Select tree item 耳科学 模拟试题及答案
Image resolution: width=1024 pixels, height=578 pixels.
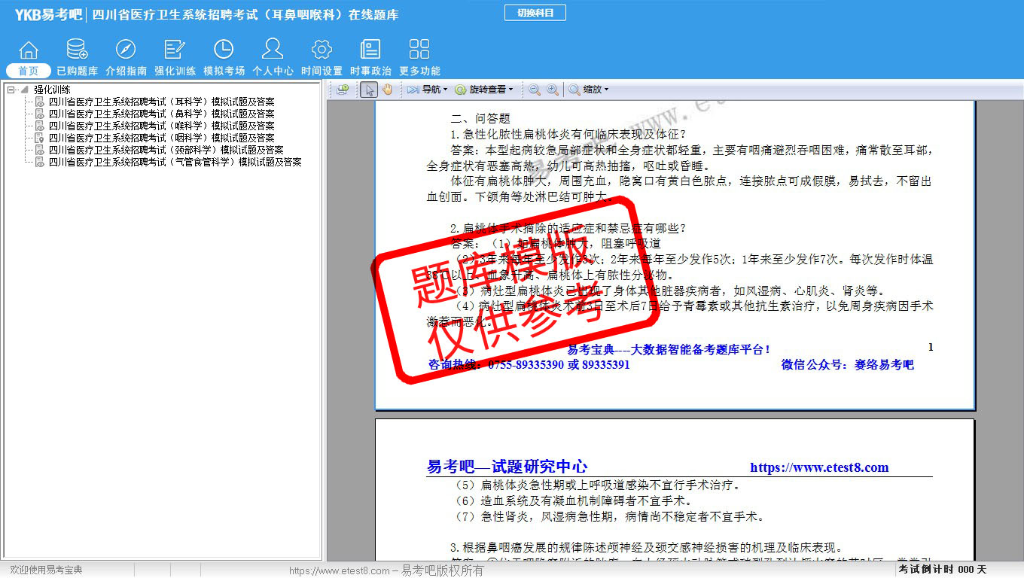point(161,102)
